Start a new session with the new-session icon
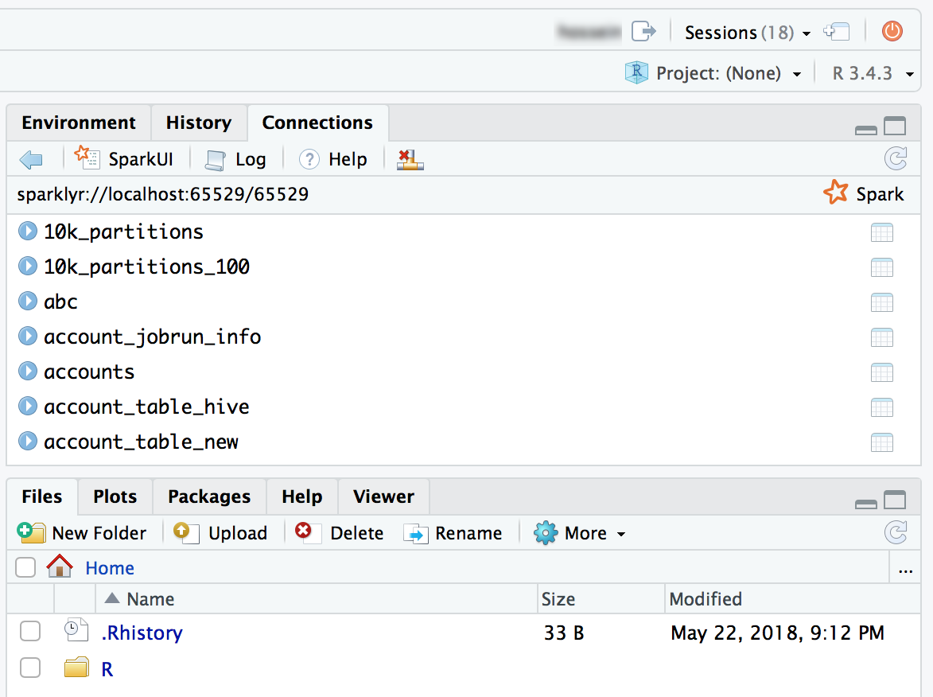933x697 pixels. [x=836, y=31]
